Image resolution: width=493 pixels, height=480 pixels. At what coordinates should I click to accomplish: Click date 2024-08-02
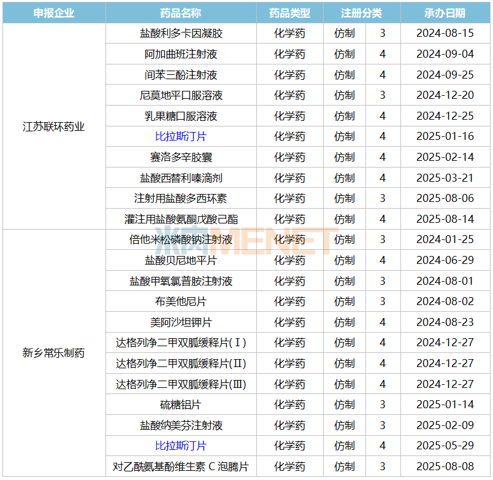pyautogui.click(x=445, y=301)
